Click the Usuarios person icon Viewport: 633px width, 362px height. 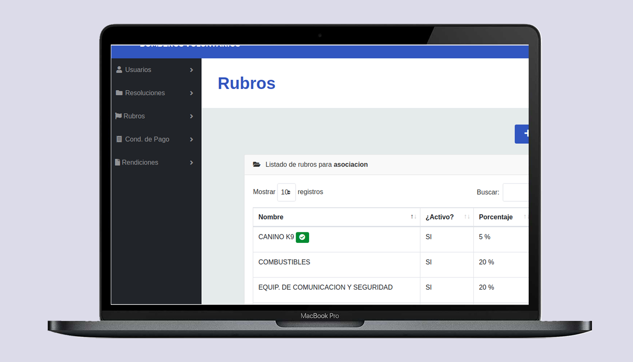tap(119, 70)
